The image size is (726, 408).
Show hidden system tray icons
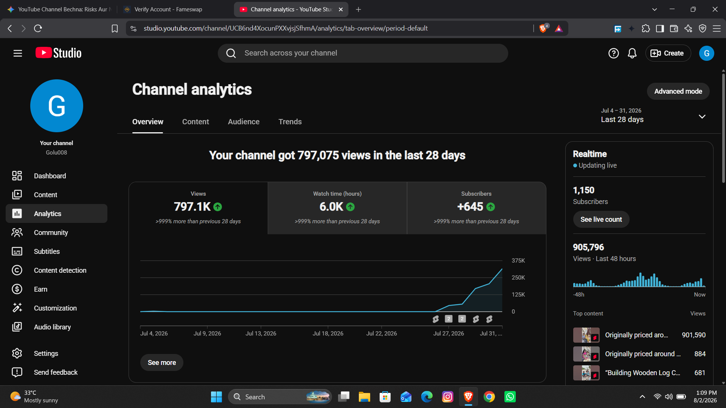click(642, 397)
